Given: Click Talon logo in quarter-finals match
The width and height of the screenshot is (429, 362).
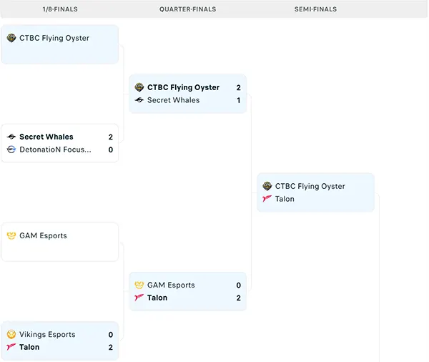Looking at the screenshot, I should pyautogui.click(x=139, y=298).
